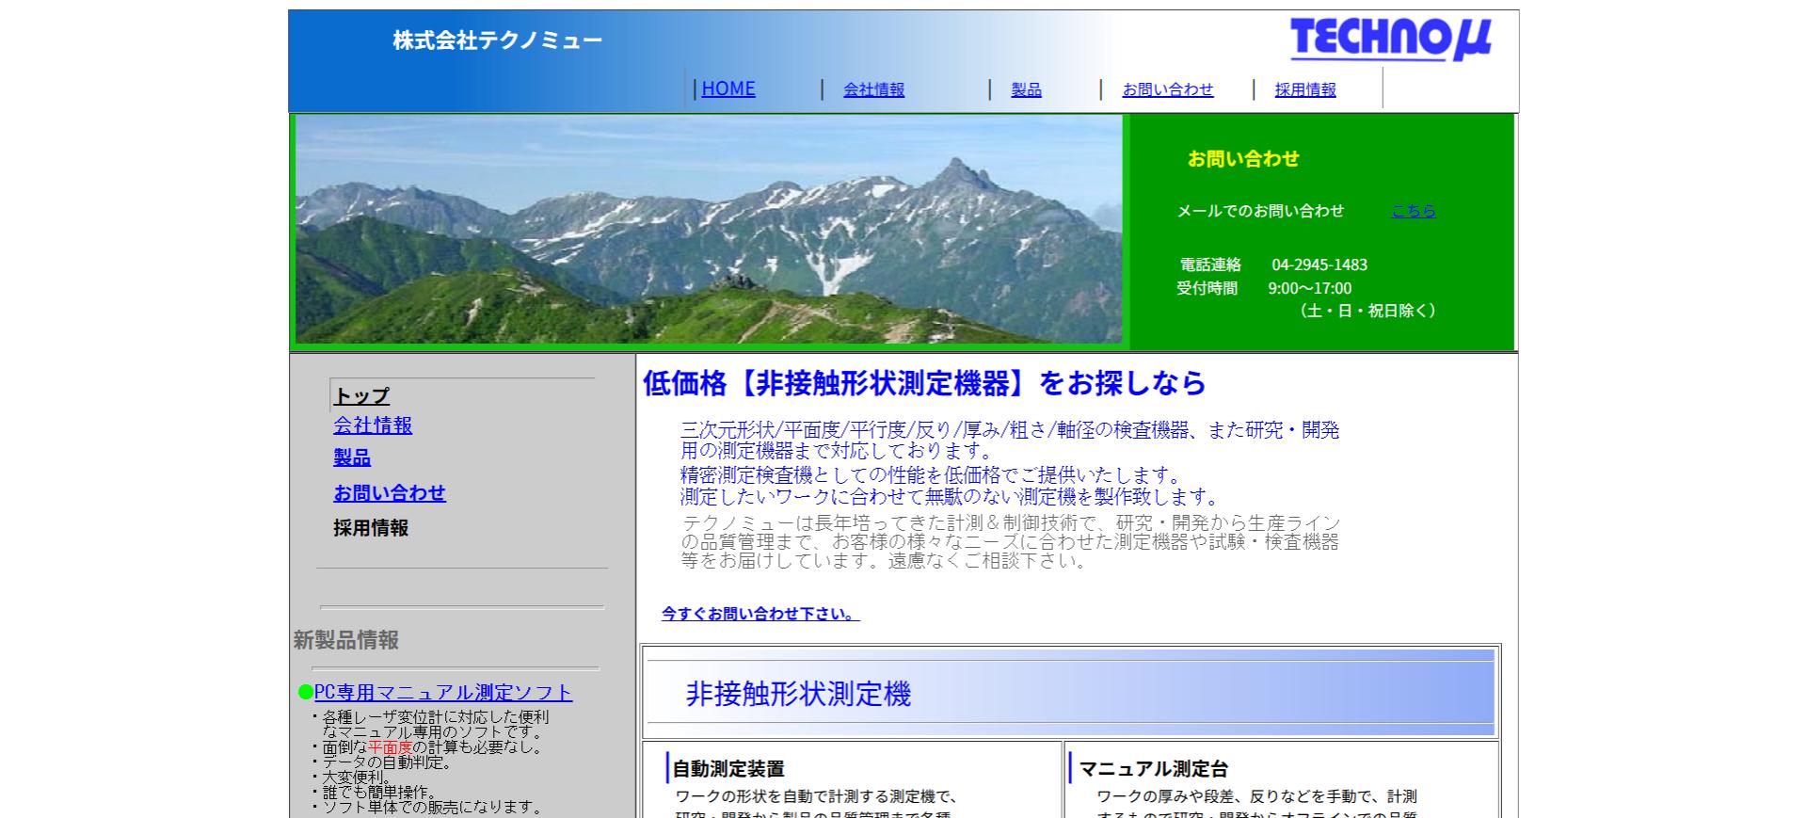Image resolution: width=1807 pixels, height=818 pixels.
Task: Click the green bullet beside PC専用マニュアル測定ソフト
Action: tap(306, 692)
